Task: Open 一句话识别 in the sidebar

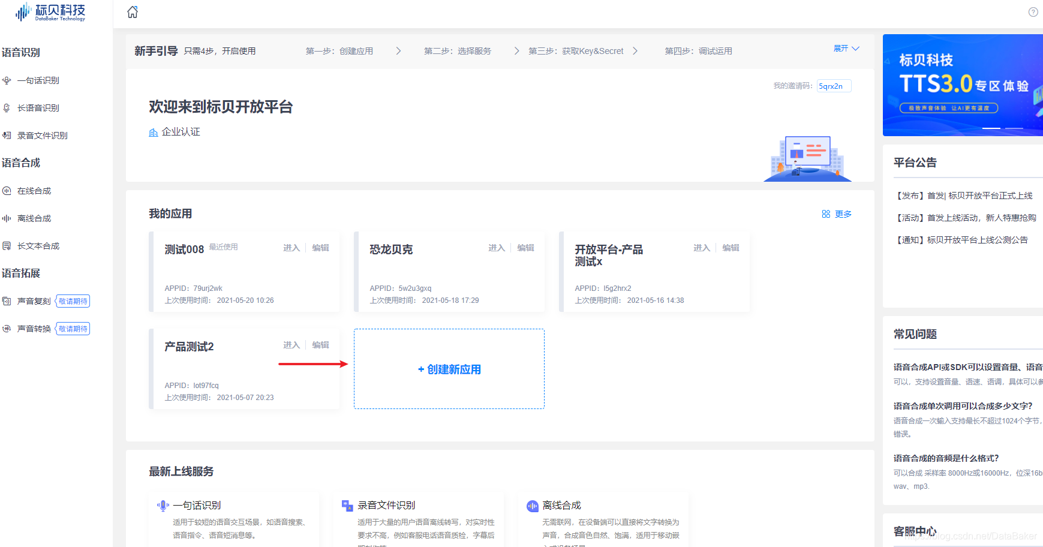Action: coord(38,80)
